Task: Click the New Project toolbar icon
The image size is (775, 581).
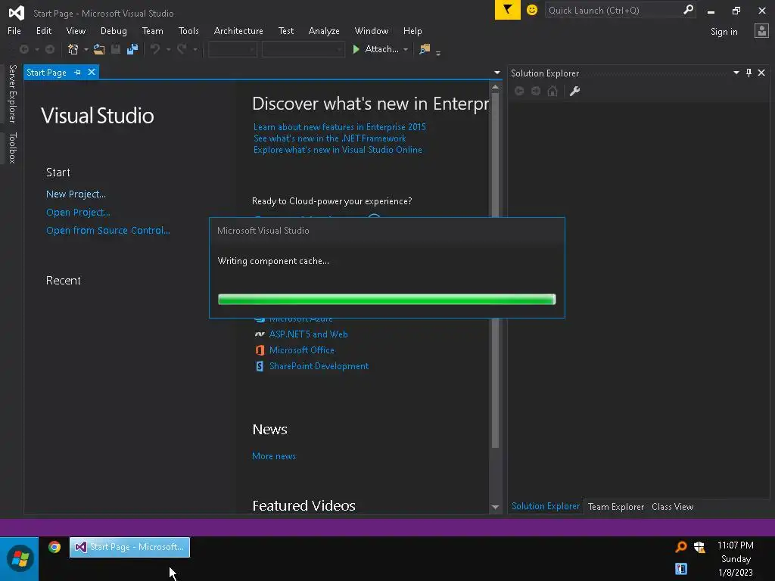Action: pos(73,49)
